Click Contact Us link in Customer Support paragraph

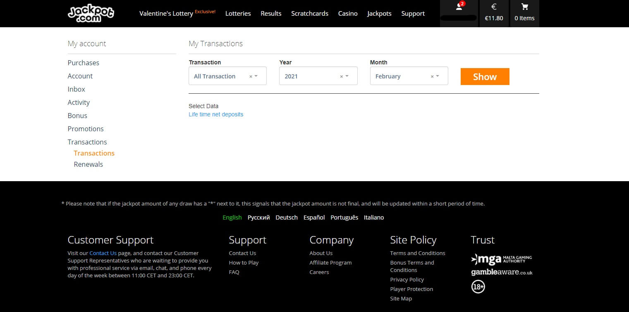coord(103,253)
